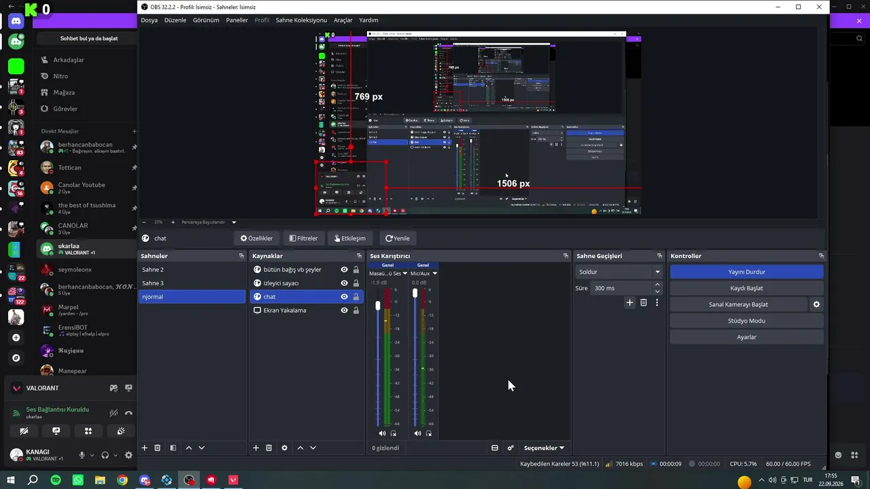Viewport: 870px width, 489px height.
Task: Open the Sahne Koleksiyonu menu
Action: (301, 20)
